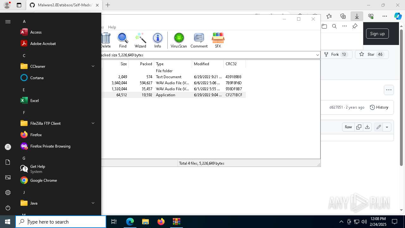View the file History on GitHub
Screen dimensions: 405x228
coord(379,107)
